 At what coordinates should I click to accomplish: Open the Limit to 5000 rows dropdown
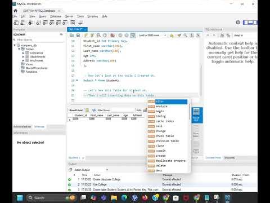[x=152, y=36]
